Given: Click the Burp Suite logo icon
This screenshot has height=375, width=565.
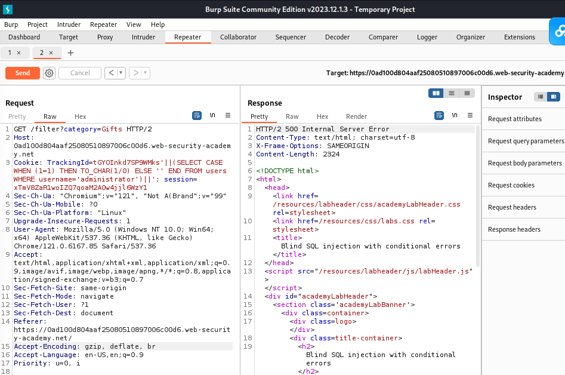Looking at the screenshot, I should pos(8,10).
